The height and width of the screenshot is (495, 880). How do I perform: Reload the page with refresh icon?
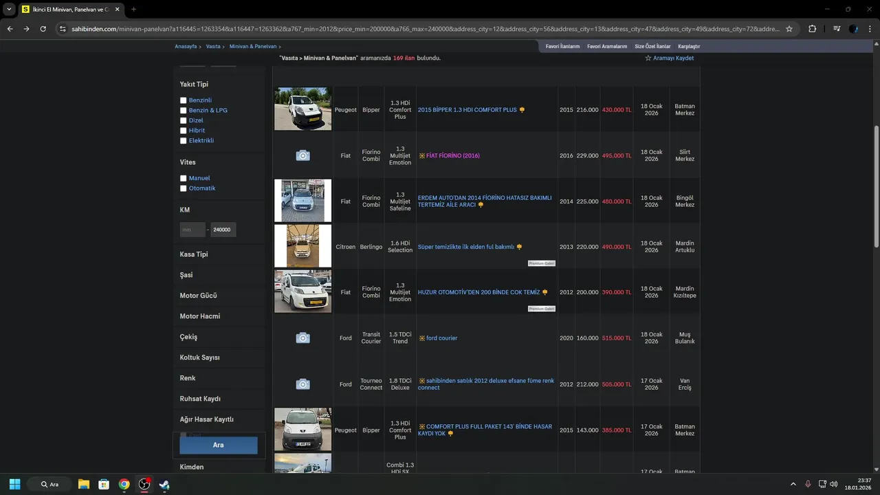coord(43,29)
